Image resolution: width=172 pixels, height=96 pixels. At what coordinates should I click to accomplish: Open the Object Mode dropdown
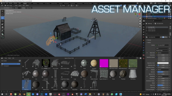pos(9,6)
